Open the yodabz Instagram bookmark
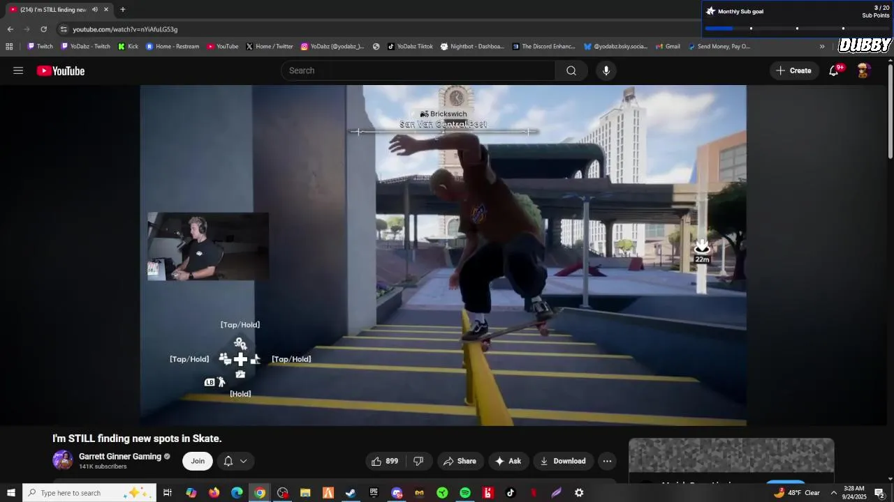 click(x=332, y=47)
